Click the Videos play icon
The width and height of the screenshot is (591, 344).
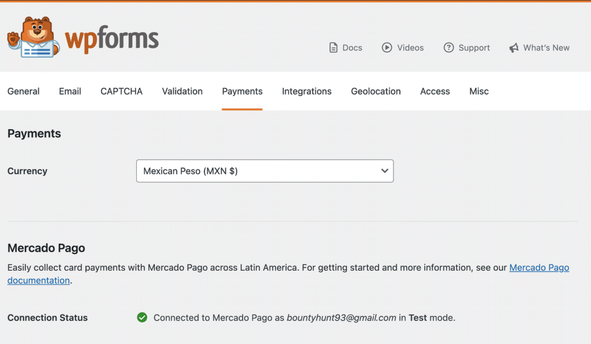(387, 47)
